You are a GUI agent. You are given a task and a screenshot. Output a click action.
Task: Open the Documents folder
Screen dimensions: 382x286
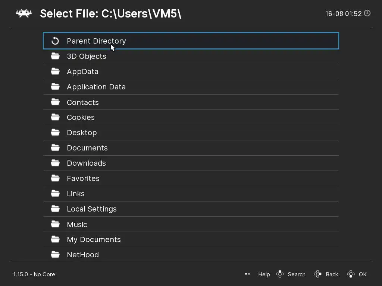[87, 148]
